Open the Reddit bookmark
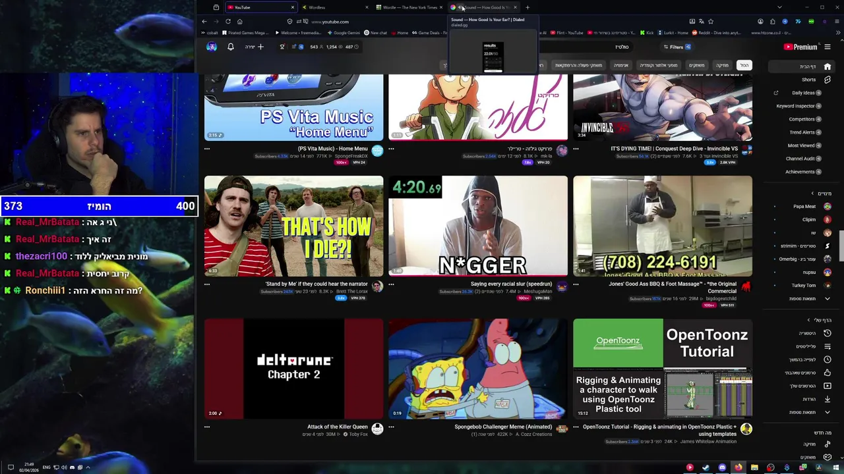Image resolution: width=844 pixels, height=474 pixels. tap(717, 33)
